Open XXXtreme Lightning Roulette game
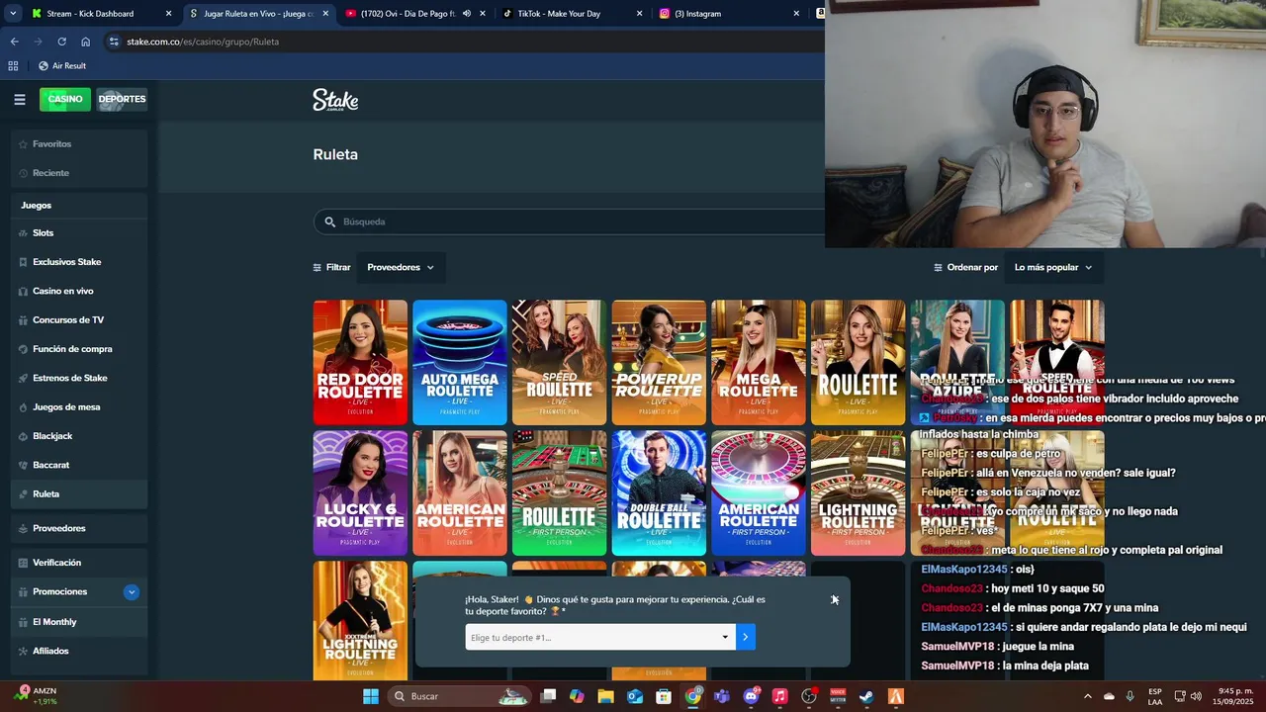This screenshot has height=712, width=1266. (x=360, y=620)
